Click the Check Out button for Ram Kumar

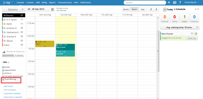point(192,38)
